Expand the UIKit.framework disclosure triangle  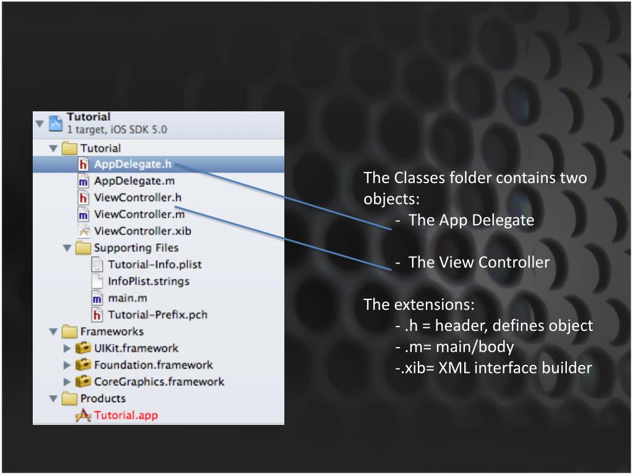67,348
